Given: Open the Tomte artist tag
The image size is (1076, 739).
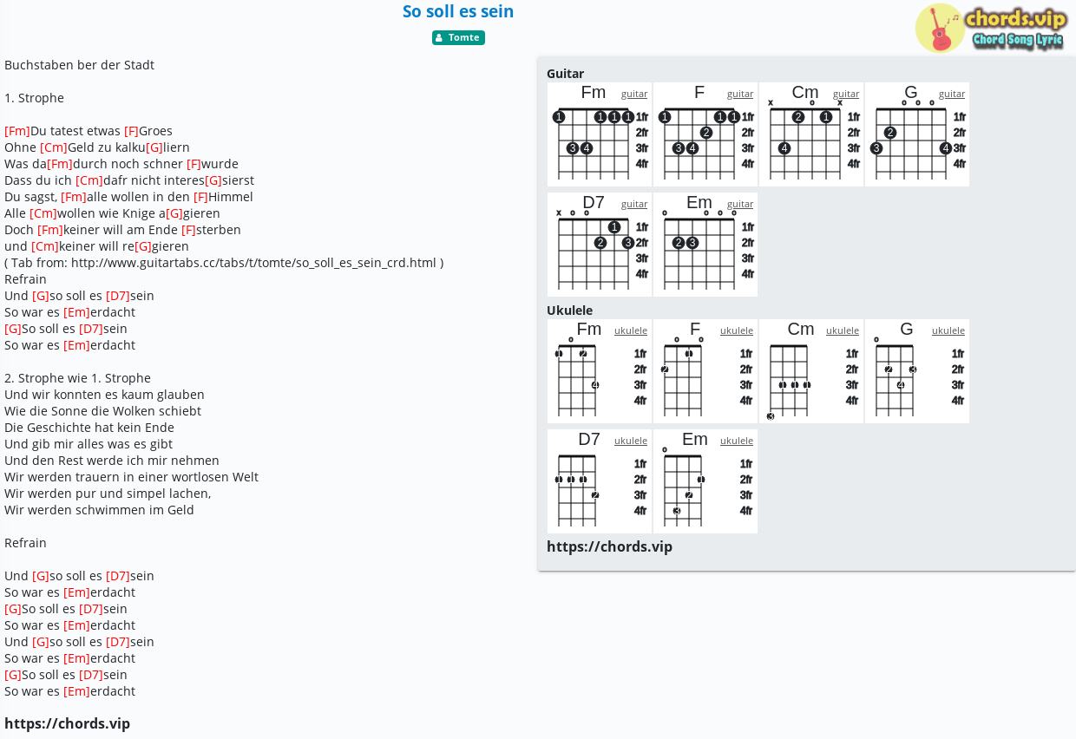Looking at the screenshot, I should pos(458,37).
